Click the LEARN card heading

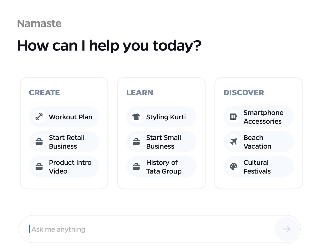point(140,92)
